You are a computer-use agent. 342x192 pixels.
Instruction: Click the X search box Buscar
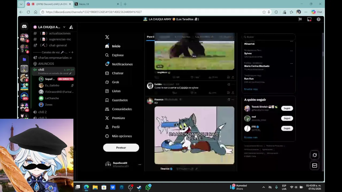269,37
